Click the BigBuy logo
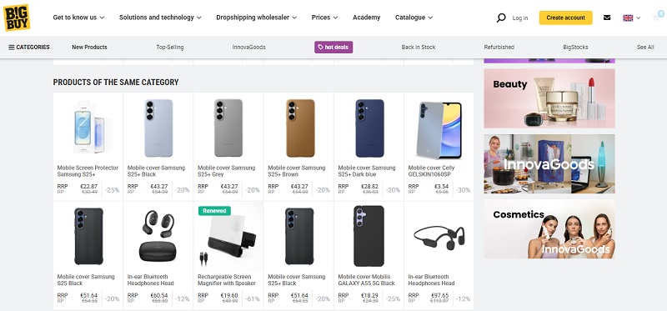The image size is (667, 311). [x=17, y=18]
